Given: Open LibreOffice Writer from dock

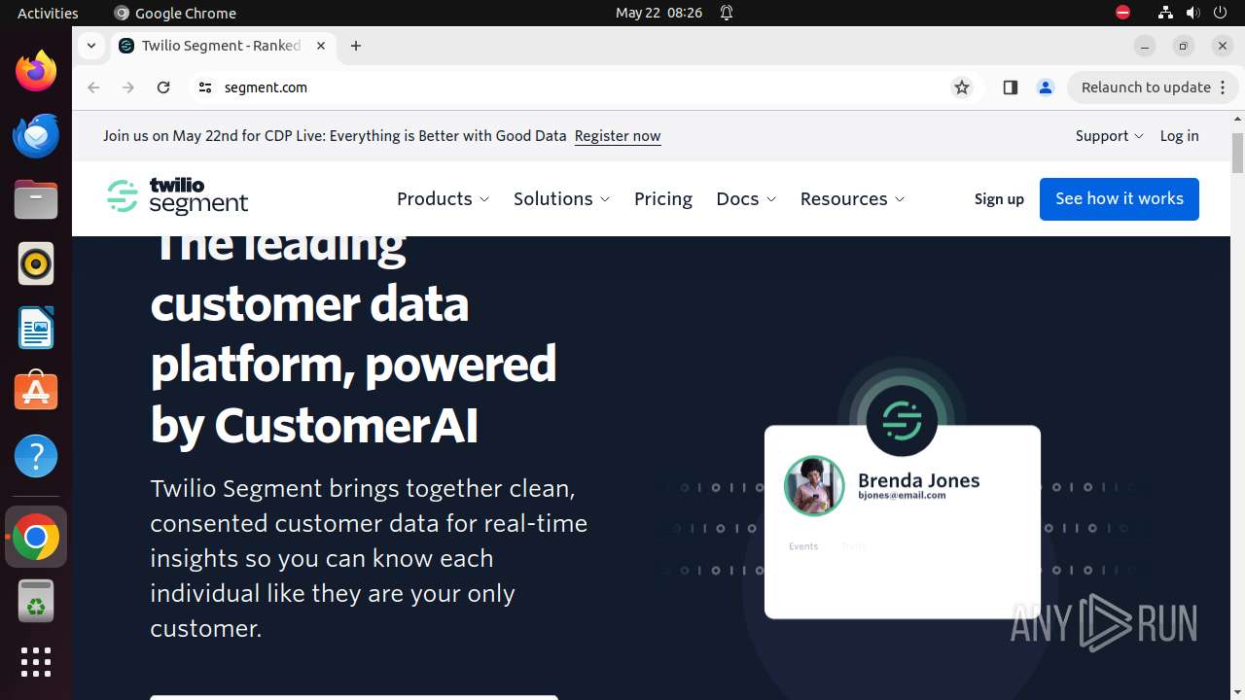Looking at the screenshot, I should pyautogui.click(x=36, y=329).
